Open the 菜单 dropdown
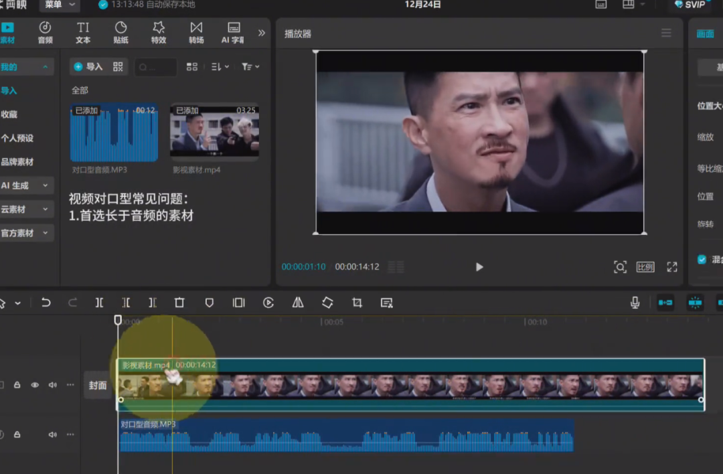Image resolution: width=723 pixels, height=474 pixels. [x=60, y=5]
